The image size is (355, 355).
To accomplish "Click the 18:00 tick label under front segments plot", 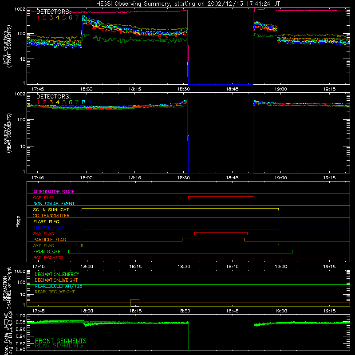I will click(86, 89).
